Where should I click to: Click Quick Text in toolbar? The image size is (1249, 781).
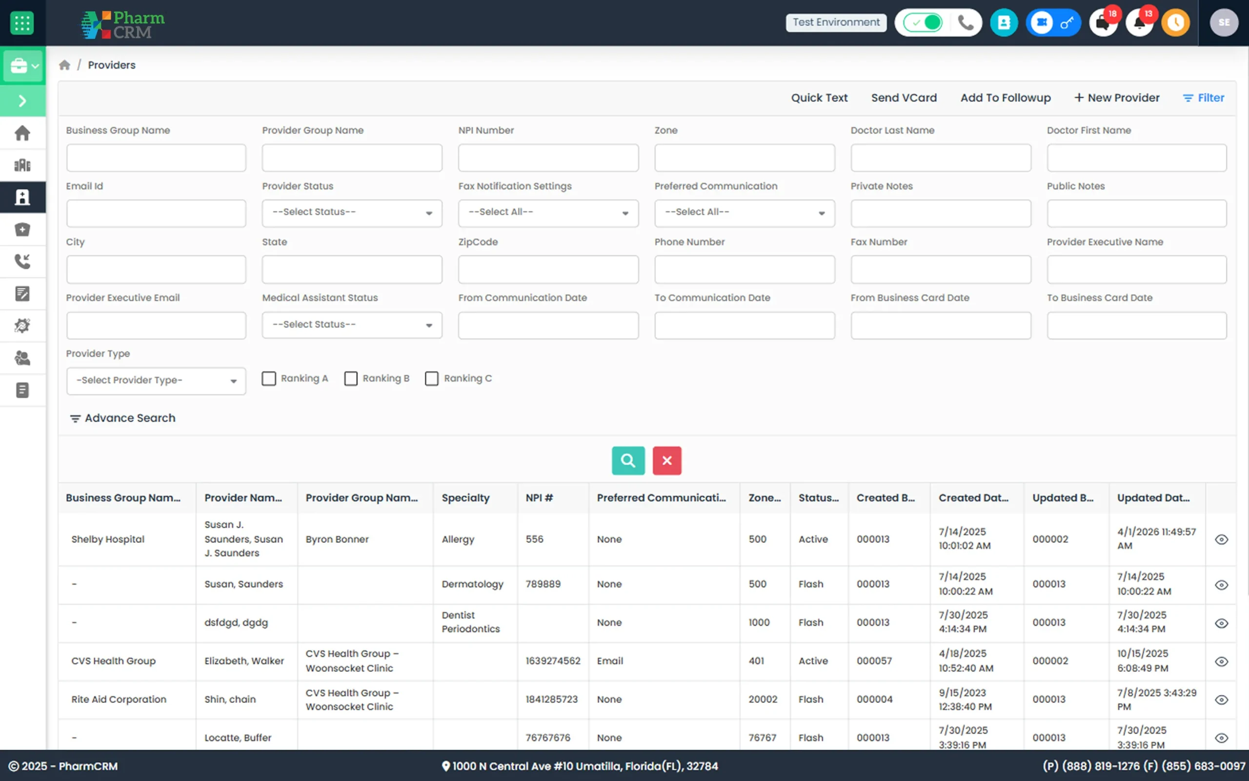[819, 98]
